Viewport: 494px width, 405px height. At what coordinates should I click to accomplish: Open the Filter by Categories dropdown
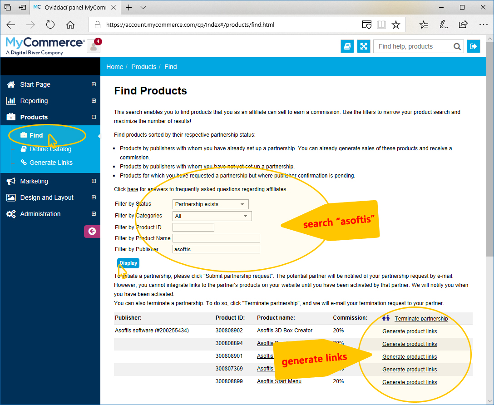[x=212, y=216]
